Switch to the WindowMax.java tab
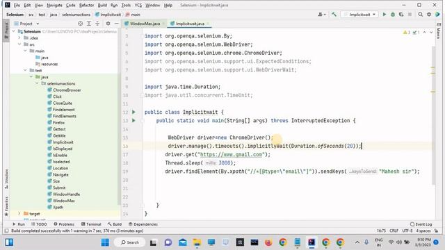 point(145,24)
